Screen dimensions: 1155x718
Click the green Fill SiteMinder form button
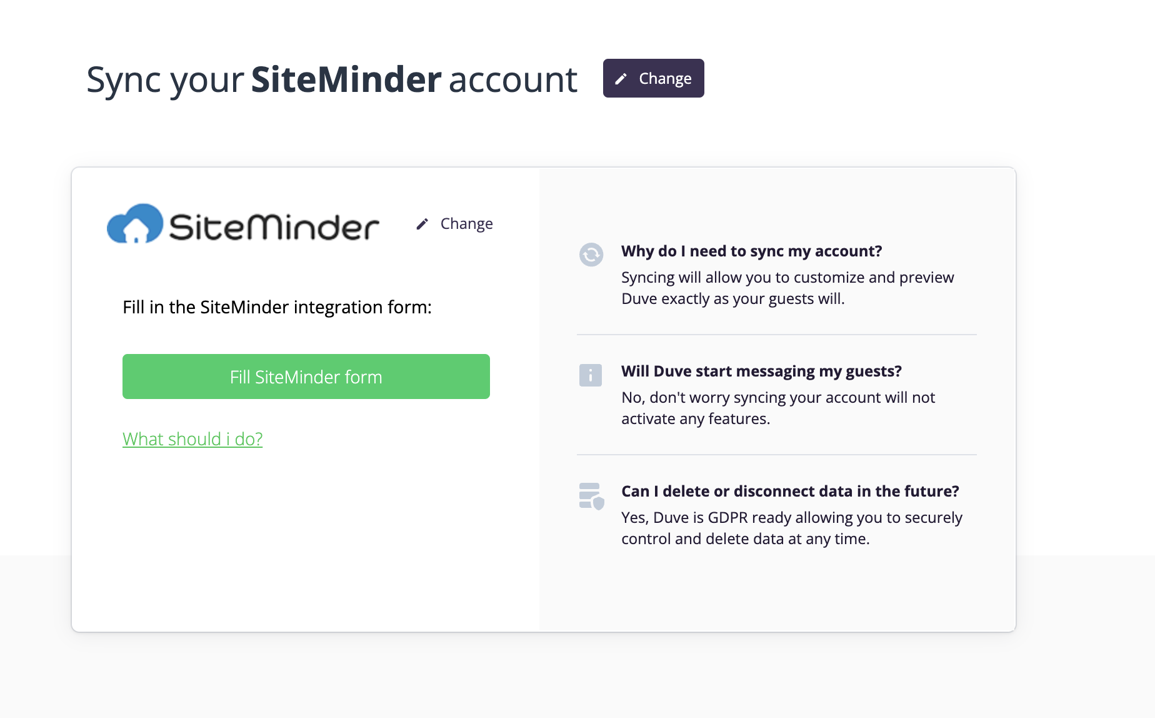click(306, 377)
